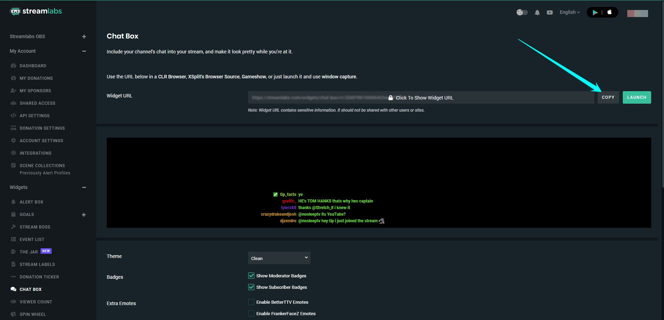Open Viewer Count widget page

(x=36, y=302)
